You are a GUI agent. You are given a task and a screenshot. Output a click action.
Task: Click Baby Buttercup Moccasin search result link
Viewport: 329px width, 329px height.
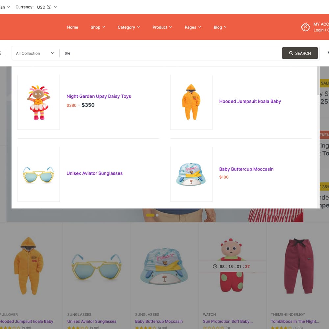246,169
